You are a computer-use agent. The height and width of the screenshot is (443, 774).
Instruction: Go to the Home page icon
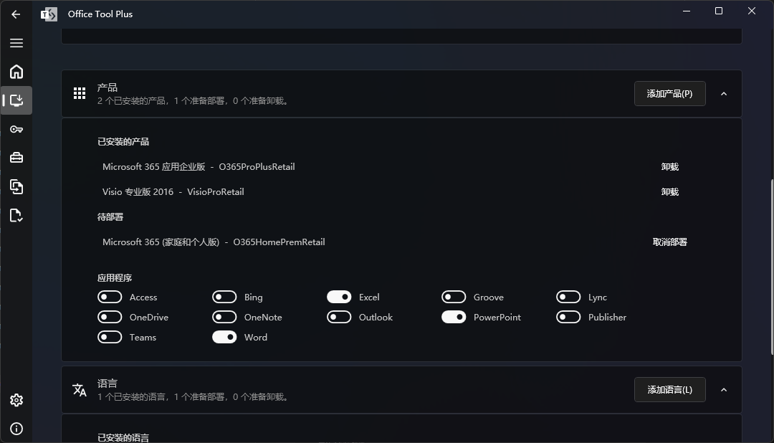pos(16,72)
